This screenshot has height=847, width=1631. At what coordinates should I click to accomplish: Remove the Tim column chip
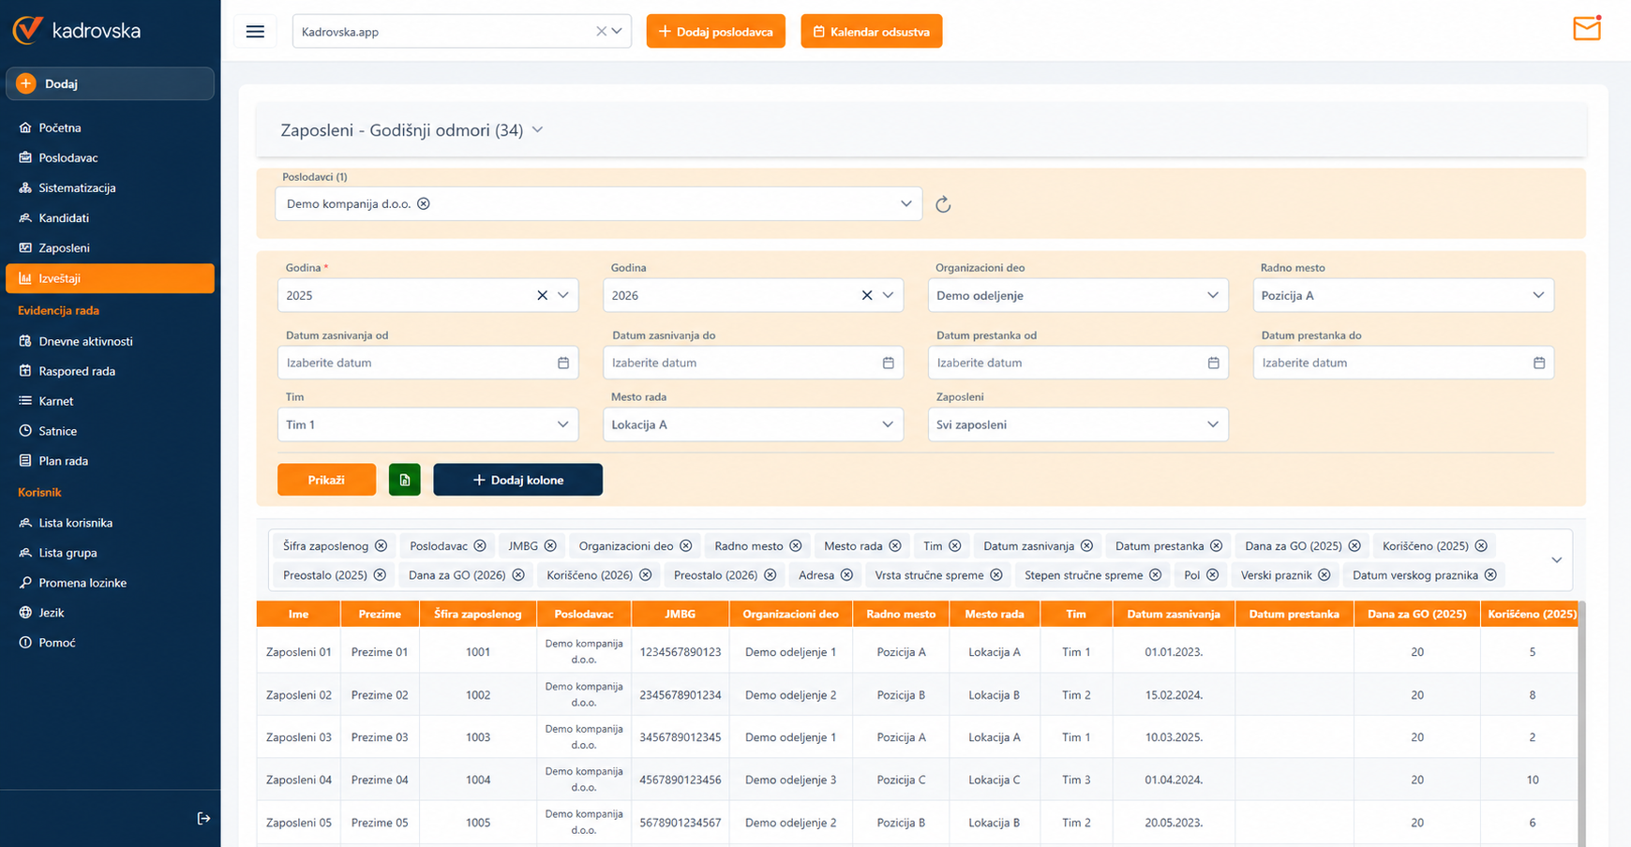pos(954,546)
